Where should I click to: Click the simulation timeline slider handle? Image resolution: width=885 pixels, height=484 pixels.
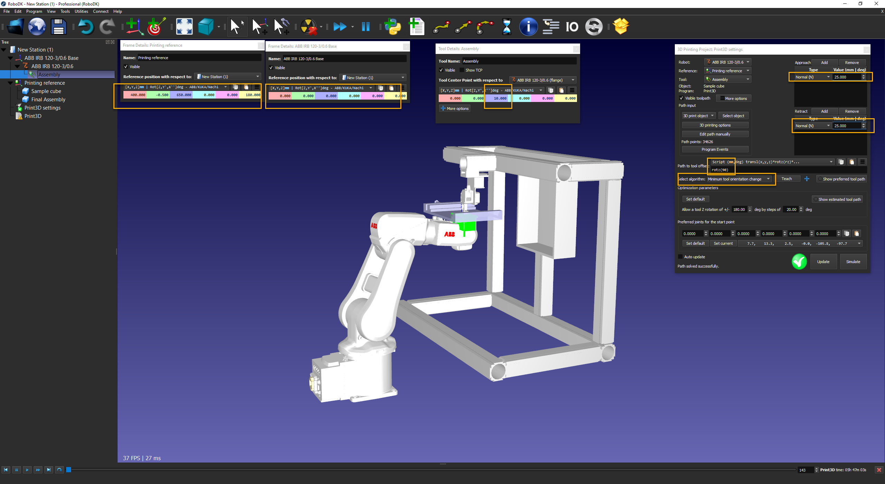click(x=69, y=469)
